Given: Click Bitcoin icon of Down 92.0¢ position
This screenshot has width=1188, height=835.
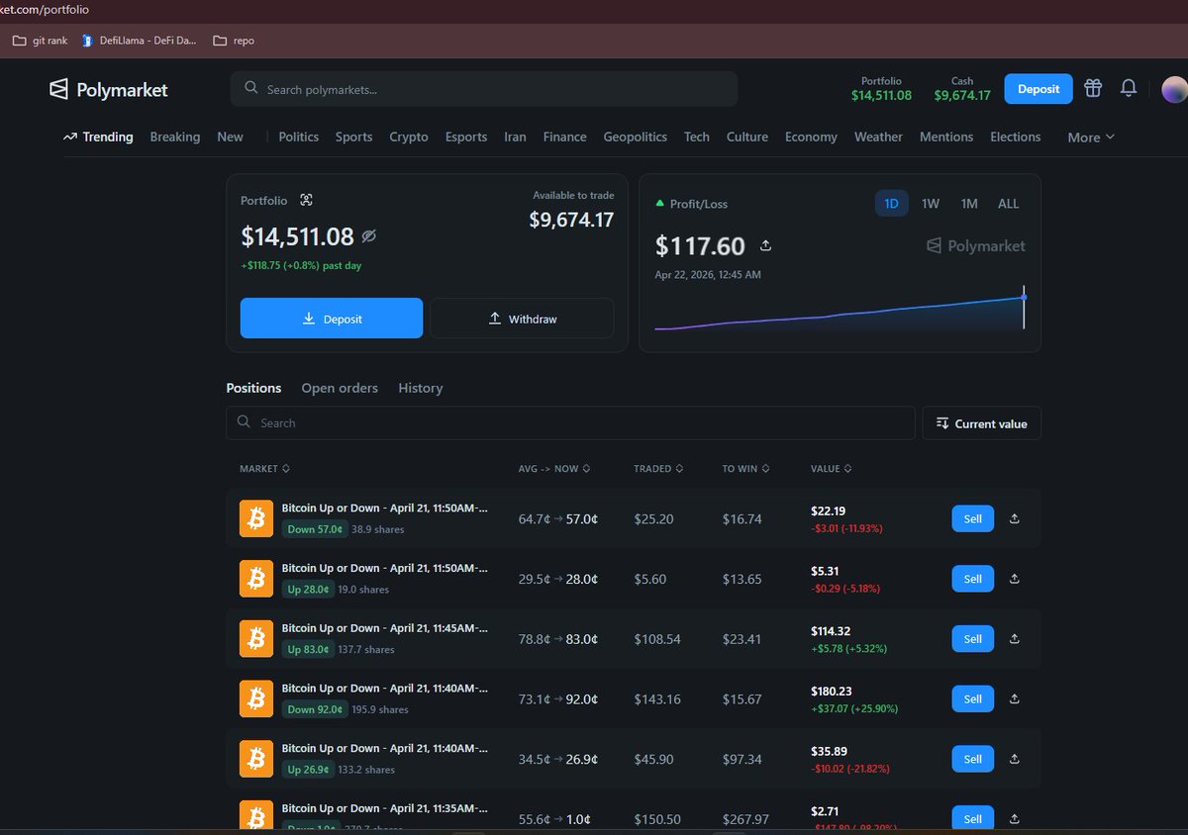Looking at the screenshot, I should point(256,698).
